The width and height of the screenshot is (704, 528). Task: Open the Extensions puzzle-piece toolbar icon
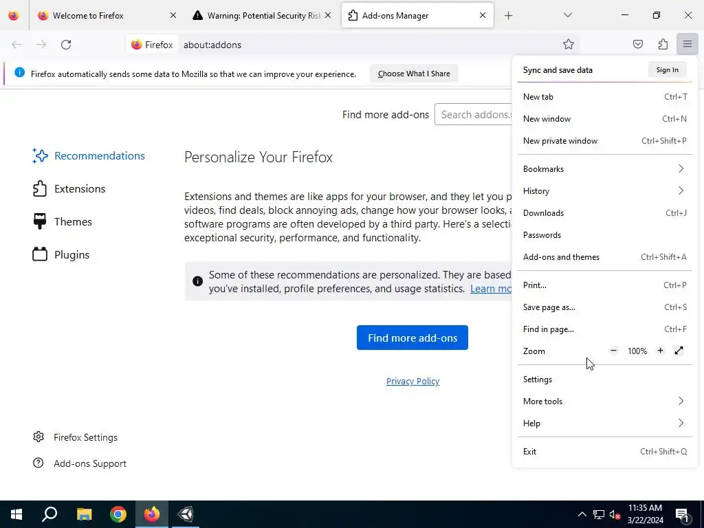click(663, 44)
